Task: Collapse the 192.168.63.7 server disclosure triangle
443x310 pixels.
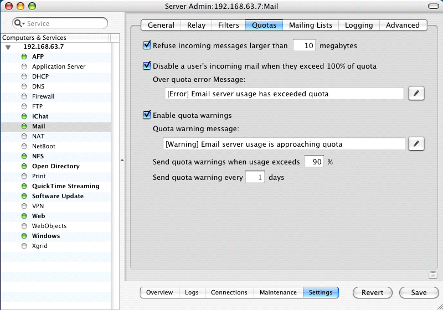Action: [x=8, y=47]
